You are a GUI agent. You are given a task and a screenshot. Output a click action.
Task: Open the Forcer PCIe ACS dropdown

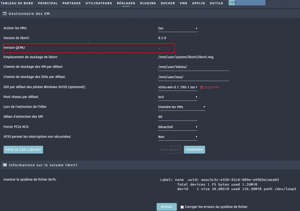[178, 127]
